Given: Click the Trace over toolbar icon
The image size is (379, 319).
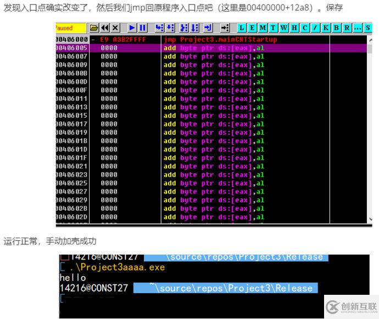Looking at the screenshot, I should [195, 28].
